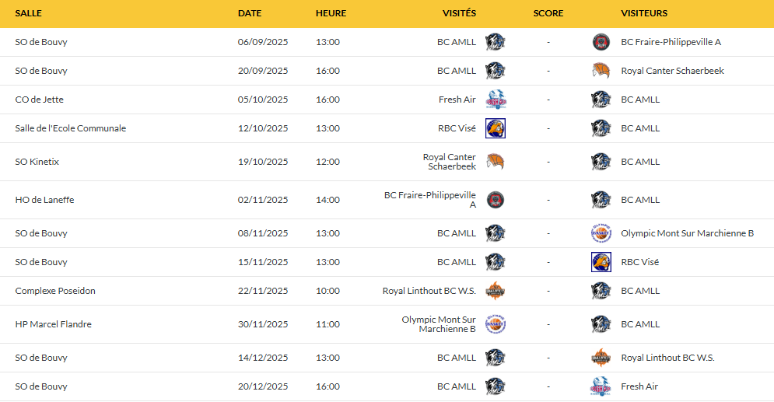
Task: Click RBC Visé logo on 12/10/2025 row
Action: pos(496,128)
